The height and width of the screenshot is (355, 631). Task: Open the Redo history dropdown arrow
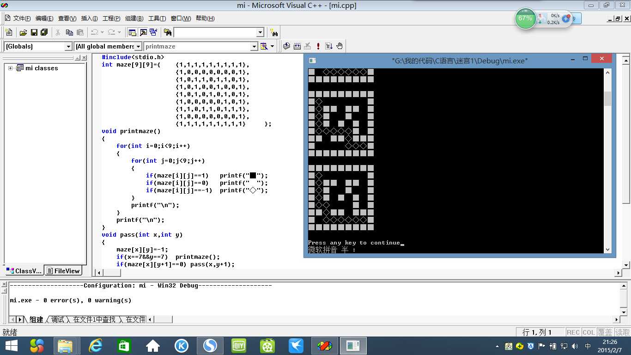pyautogui.click(x=119, y=32)
